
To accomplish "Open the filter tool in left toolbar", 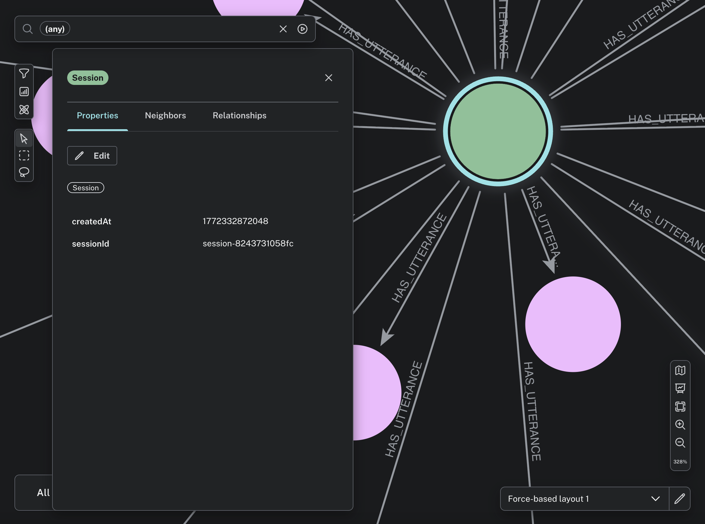I will pyautogui.click(x=24, y=73).
